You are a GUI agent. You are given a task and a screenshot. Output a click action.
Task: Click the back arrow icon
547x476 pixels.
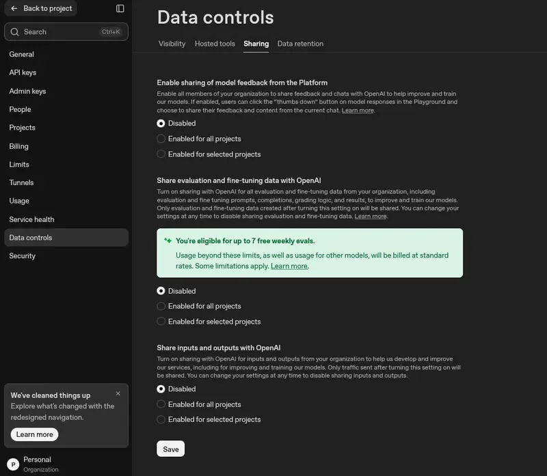coord(14,8)
